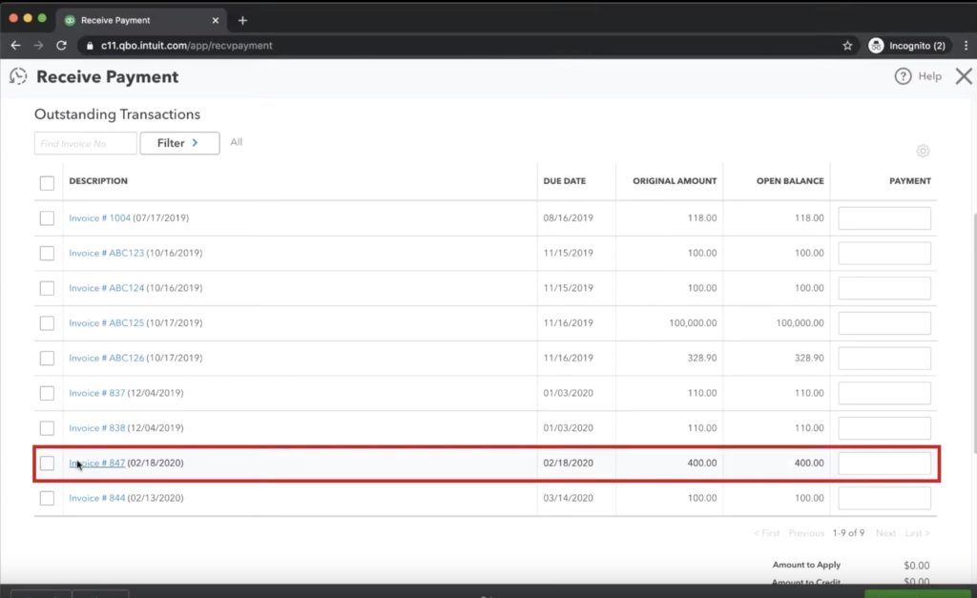This screenshot has width=977, height=598.
Task: Close the Receive Payment browser tab
Action: click(216, 21)
